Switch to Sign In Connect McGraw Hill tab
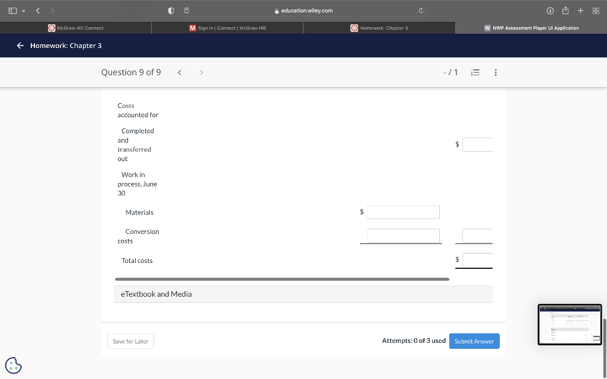Image resolution: width=607 pixels, height=379 pixels. (x=227, y=28)
